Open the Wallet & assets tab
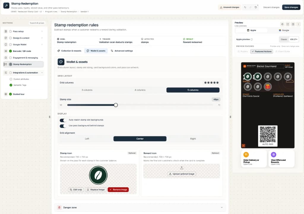The image size is (304, 214). pos(96,51)
